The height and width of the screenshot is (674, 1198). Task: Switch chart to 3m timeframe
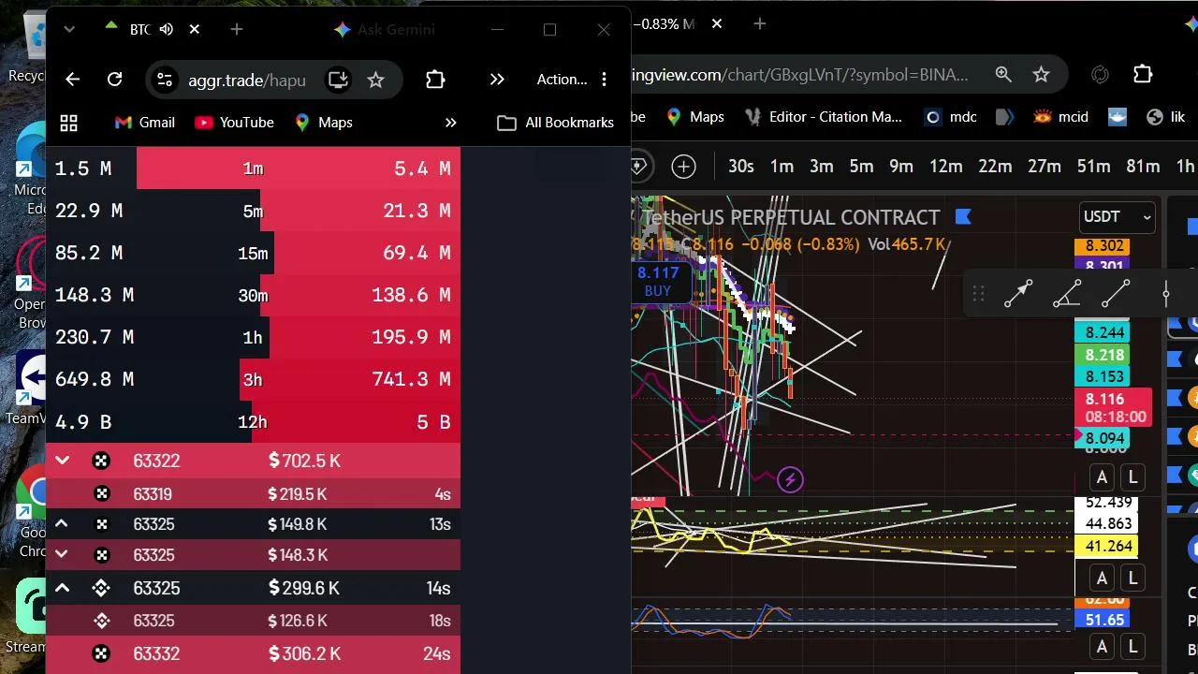point(821,167)
